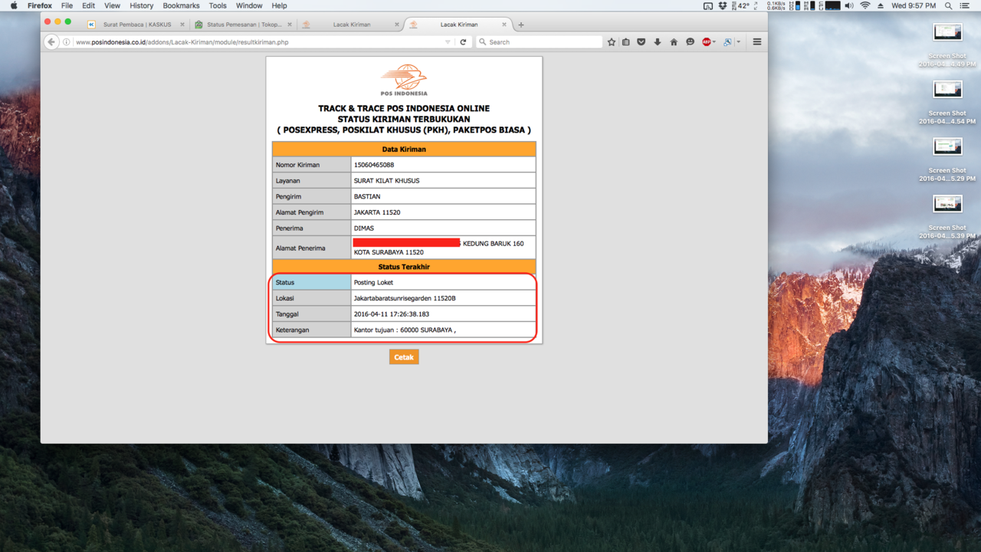Click the browser back arrow button
The image size is (981, 552).
(x=51, y=42)
